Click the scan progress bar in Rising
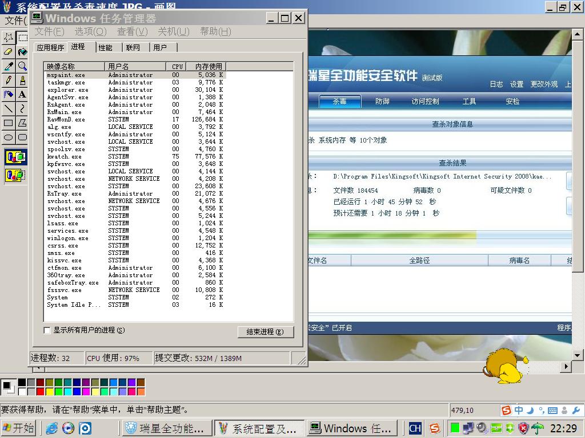Screen dimensions: 585x438 [x=440, y=236]
